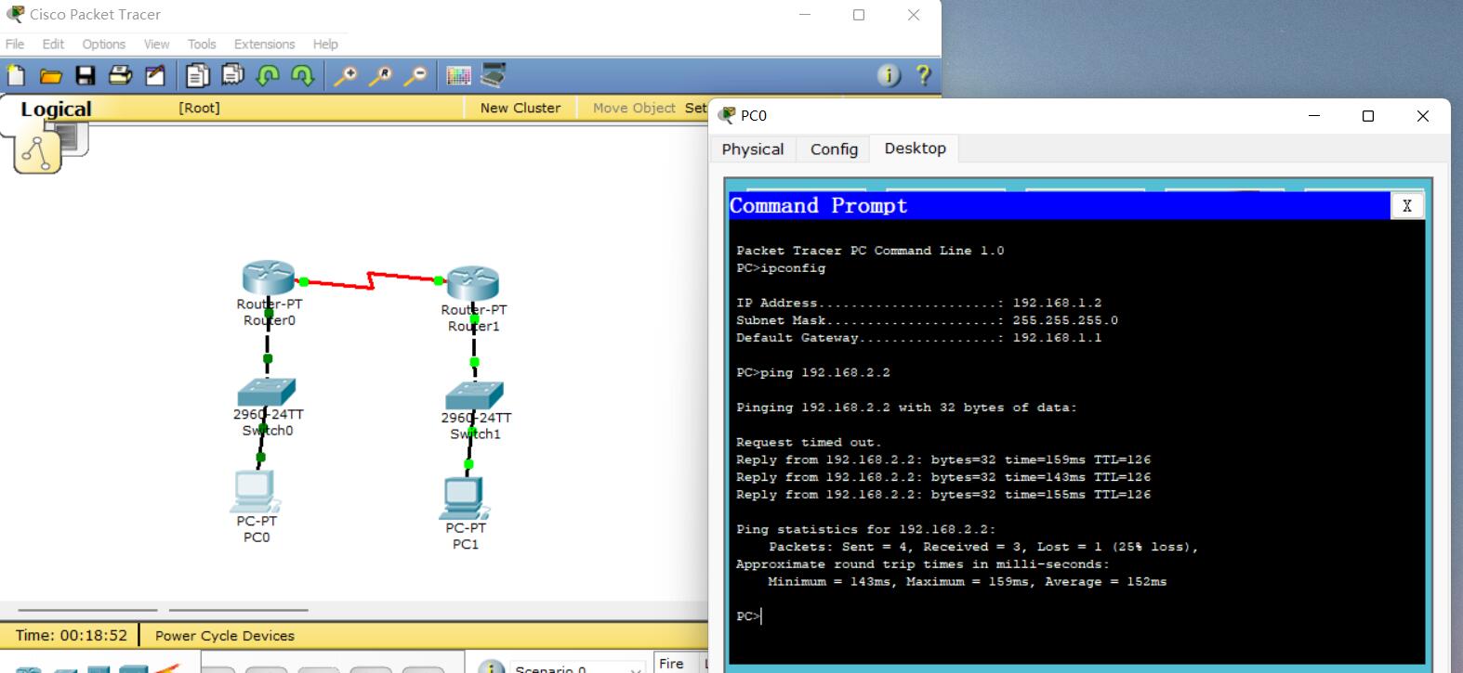Viewport: 1463px width, 673px height.
Task: Open the Custom Devices Dialog icon
Action: pos(493,75)
